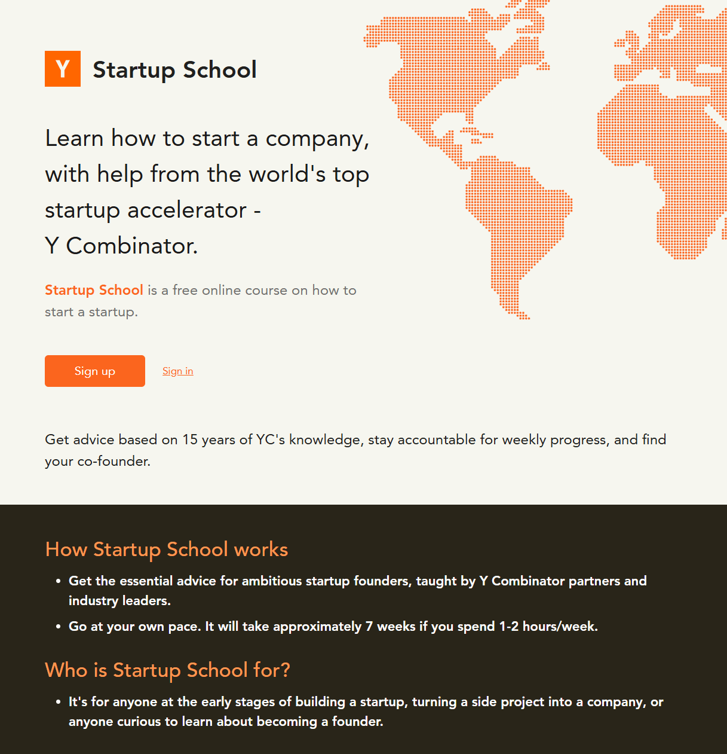
Task: Click the "Who is Startup School for?" heading
Action: [167, 670]
